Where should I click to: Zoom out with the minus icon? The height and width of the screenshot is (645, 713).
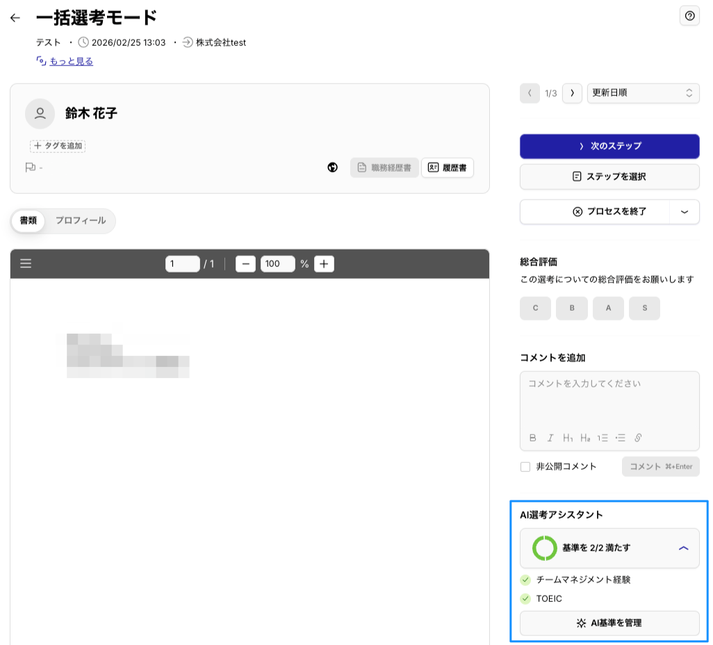(245, 263)
